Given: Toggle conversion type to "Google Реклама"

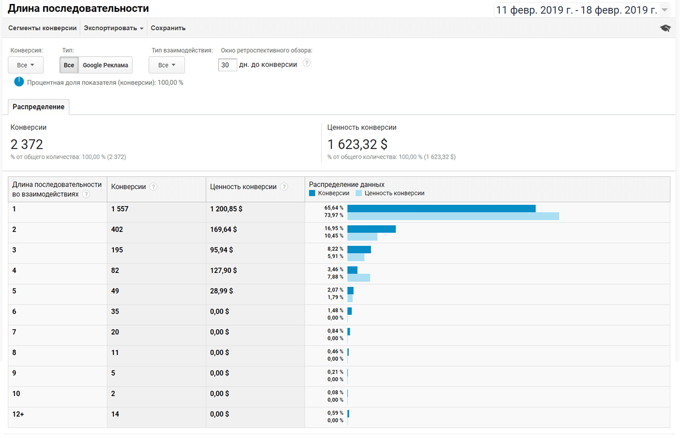Looking at the screenshot, I should (104, 65).
